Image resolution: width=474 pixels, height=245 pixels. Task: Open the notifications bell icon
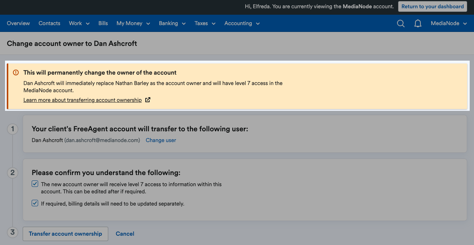[418, 24]
